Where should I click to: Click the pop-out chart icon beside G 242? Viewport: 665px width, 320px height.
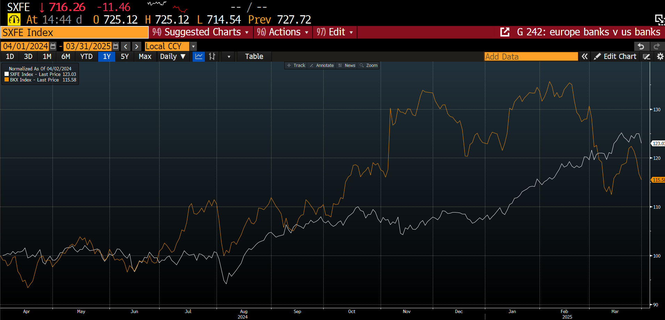(x=505, y=32)
